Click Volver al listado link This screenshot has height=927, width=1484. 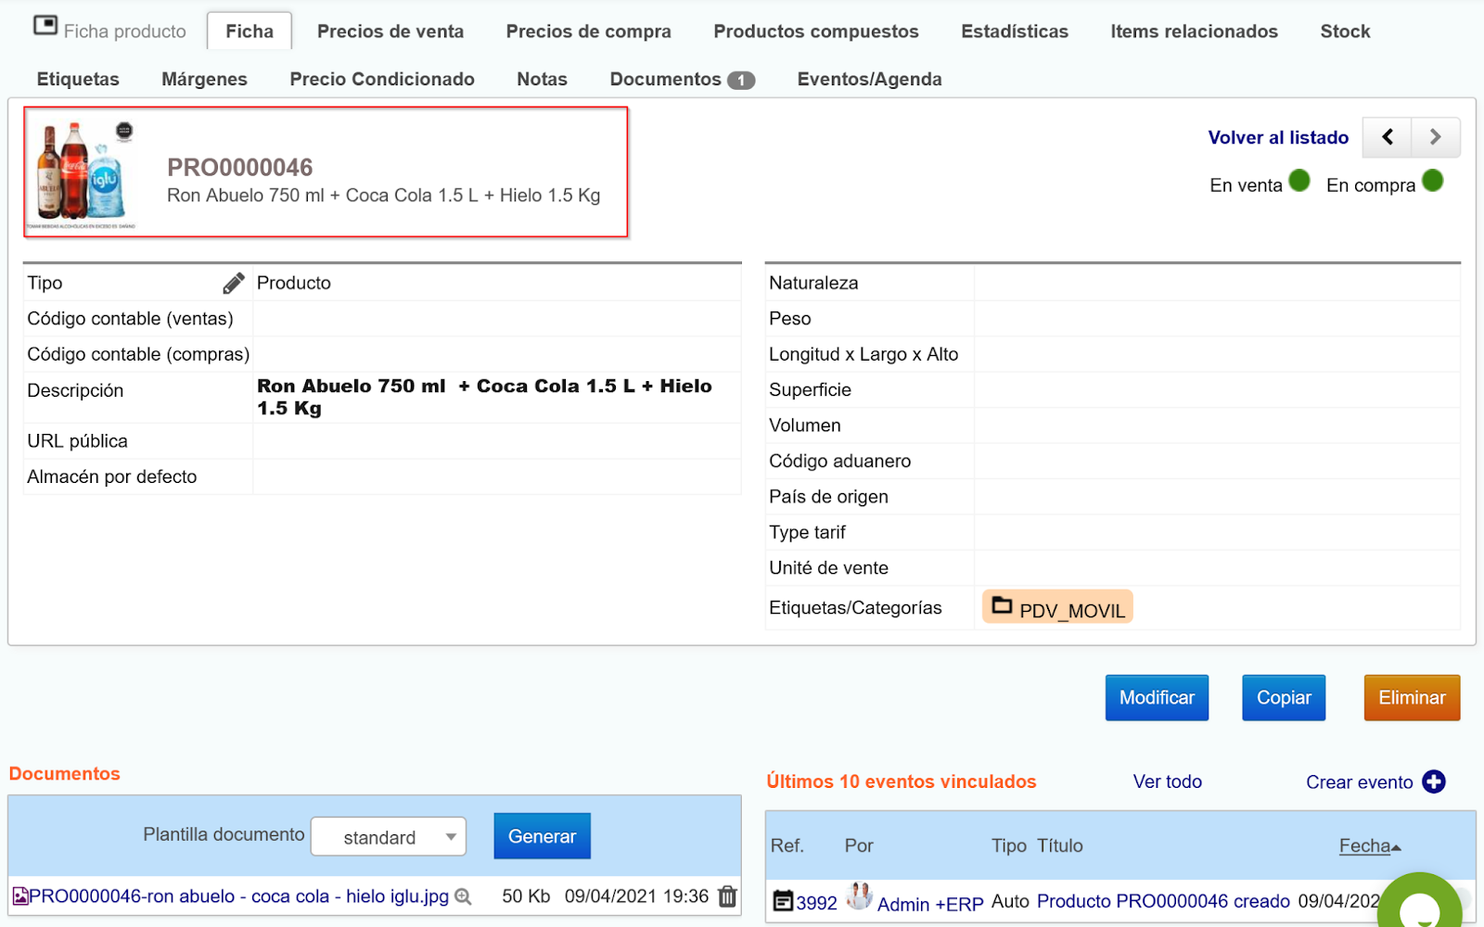pos(1278,137)
